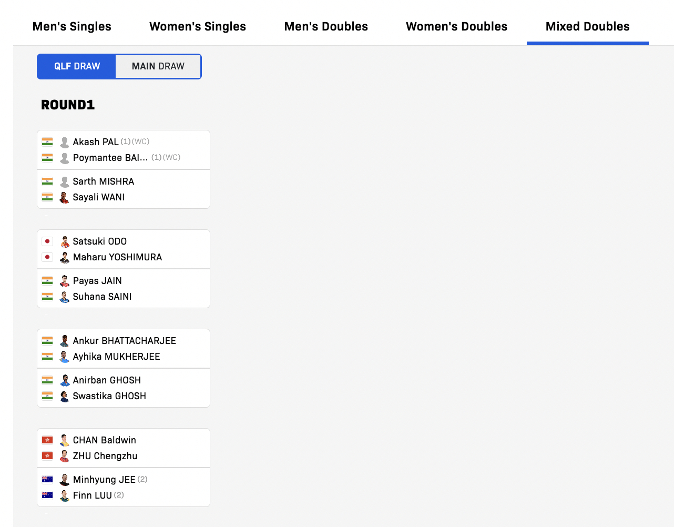Select Finn LUU name text

click(x=93, y=495)
